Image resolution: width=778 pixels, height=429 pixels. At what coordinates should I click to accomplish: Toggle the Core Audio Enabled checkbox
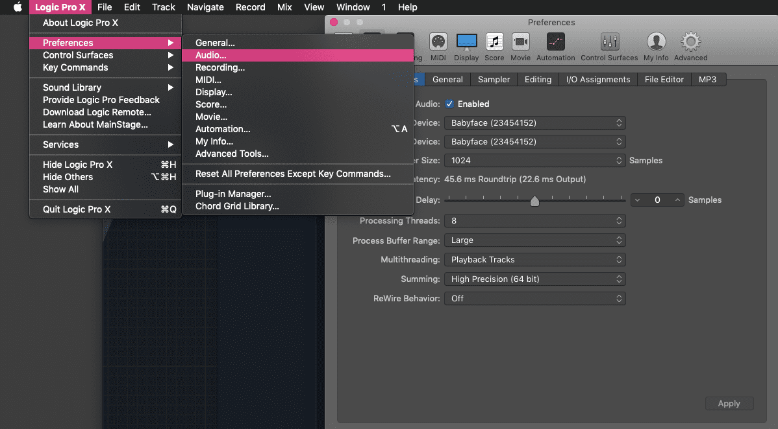(449, 104)
